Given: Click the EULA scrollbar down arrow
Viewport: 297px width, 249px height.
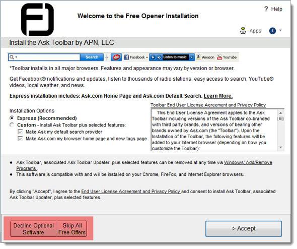Looking at the screenshot, I should [x=281, y=147].
